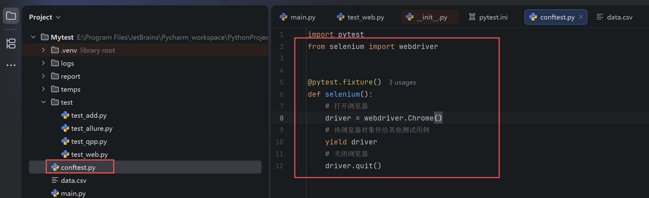Show the '3 usages' inlay hint
Image resolution: width=649 pixels, height=198 pixels.
(x=402, y=82)
